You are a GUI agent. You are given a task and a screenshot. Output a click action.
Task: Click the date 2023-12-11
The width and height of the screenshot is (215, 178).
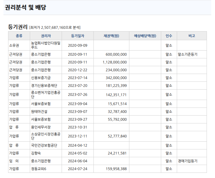(x=78, y=136)
